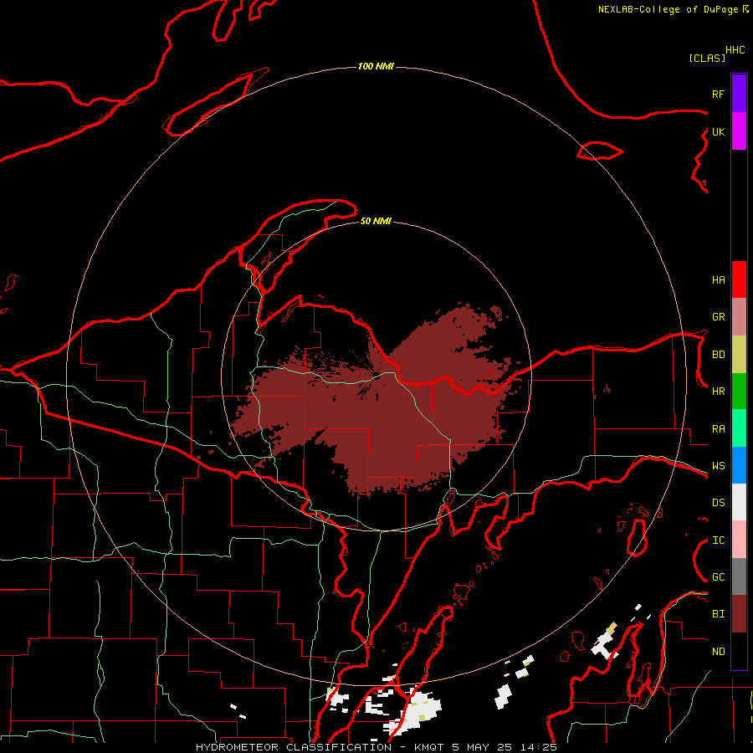
Task: Click the ND legend label
Action: (x=718, y=652)
